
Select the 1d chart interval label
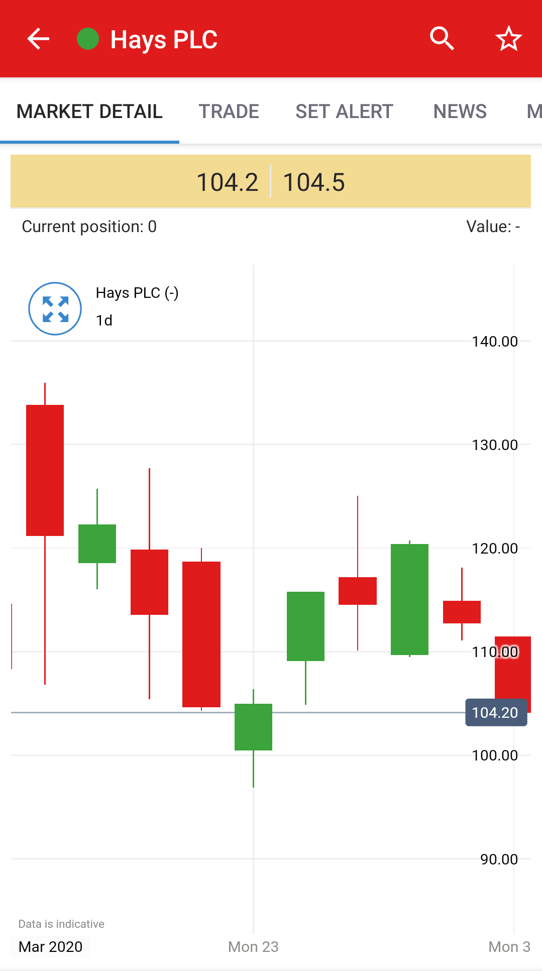104,320
